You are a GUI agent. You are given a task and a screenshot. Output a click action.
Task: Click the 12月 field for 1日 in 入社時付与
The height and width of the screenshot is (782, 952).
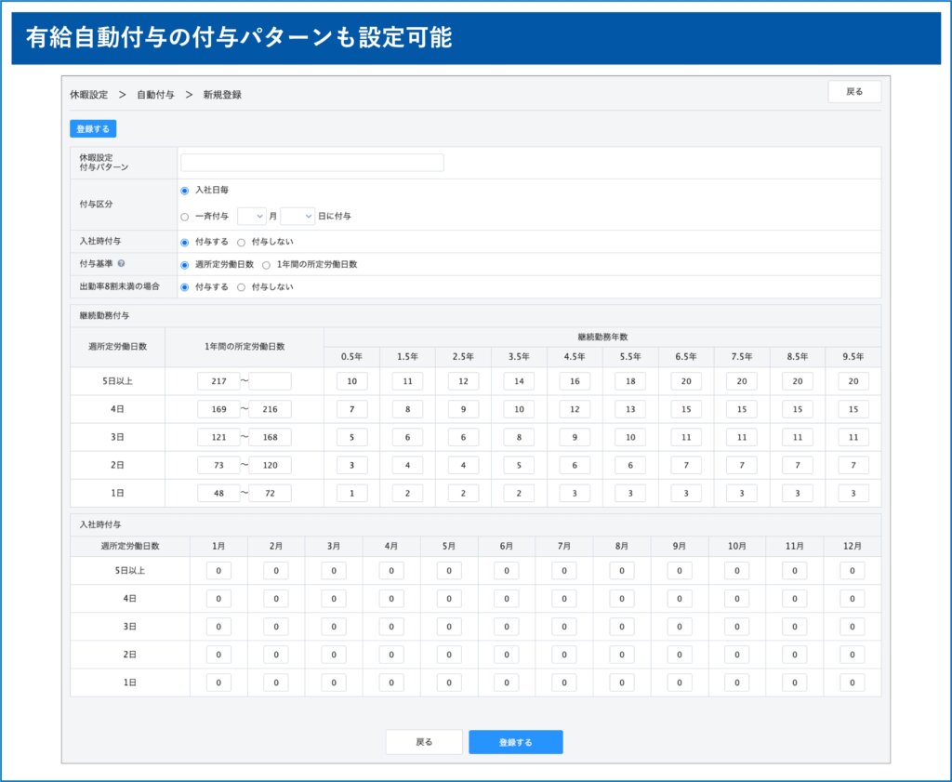(x=852, y=683)
